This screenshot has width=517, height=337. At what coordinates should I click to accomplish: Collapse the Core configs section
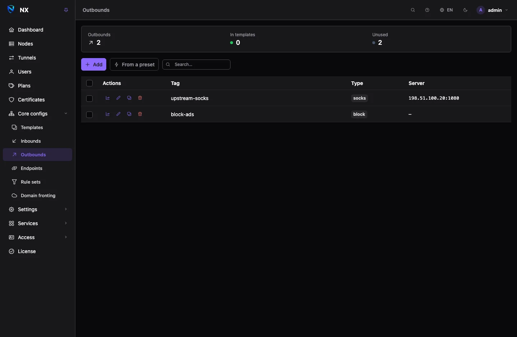click(x=37, y=114)
